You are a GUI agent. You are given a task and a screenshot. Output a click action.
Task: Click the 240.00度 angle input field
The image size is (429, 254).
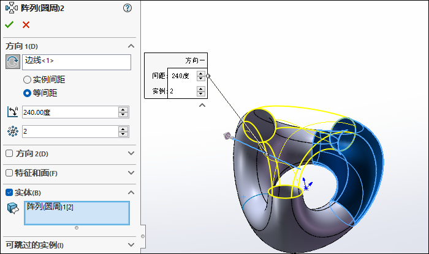click(70, 112)
